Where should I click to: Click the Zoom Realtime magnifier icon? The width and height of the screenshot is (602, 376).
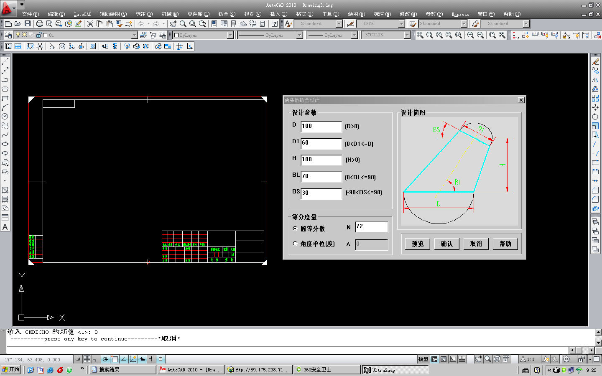[x=183, y=24]
